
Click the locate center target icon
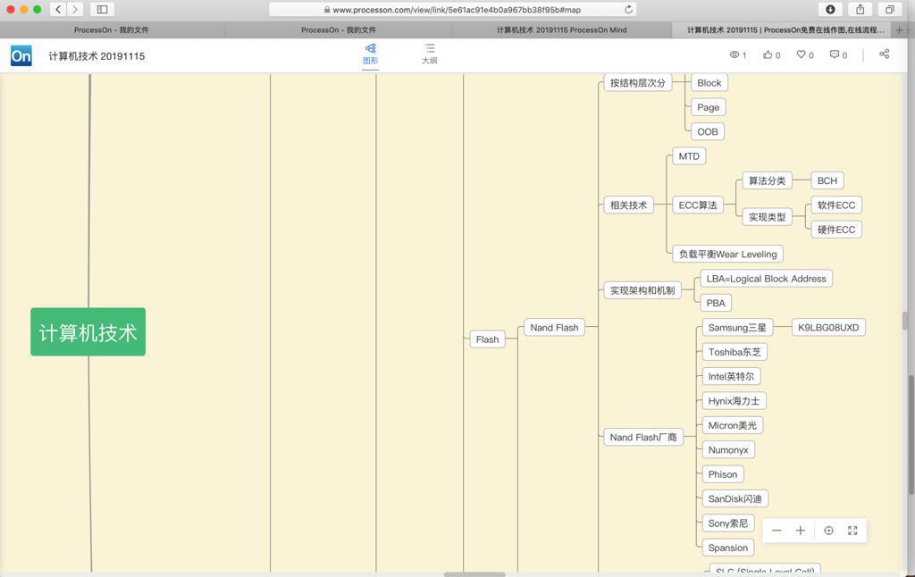coord(828,531)
